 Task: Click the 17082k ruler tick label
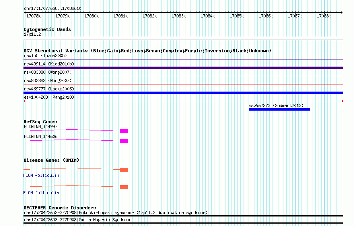[150, 16]
